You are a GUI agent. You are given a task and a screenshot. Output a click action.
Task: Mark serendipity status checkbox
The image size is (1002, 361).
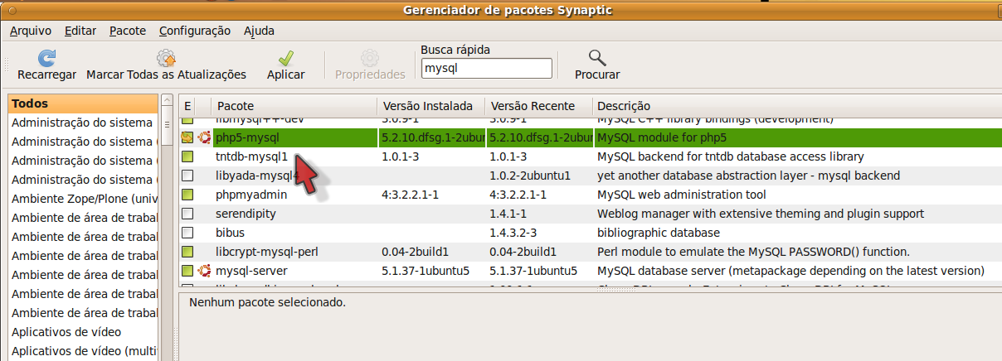[x=187, y=214]
